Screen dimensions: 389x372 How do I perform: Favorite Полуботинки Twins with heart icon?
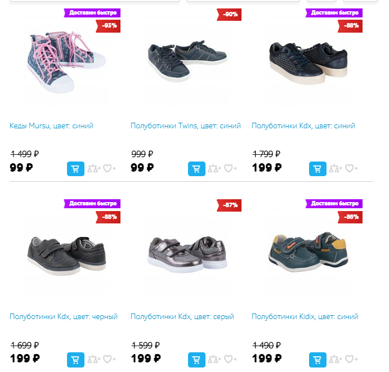[x=230, y=168]
